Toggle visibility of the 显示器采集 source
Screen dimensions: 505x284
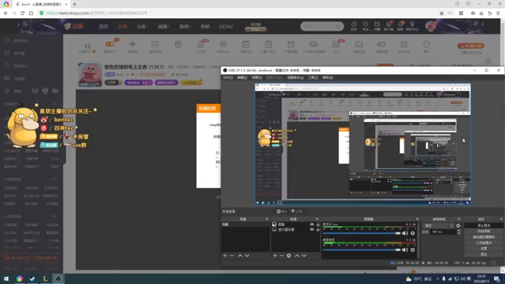click(312, 230)
